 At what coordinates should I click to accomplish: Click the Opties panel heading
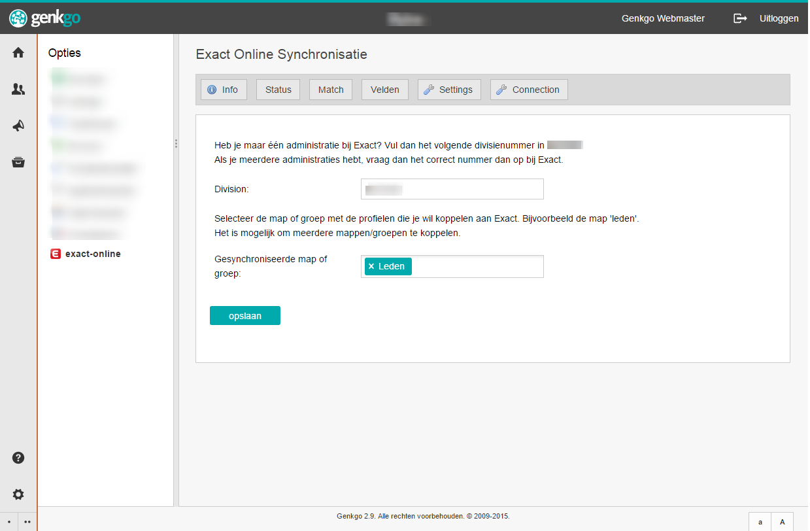(x=65, y=53)
